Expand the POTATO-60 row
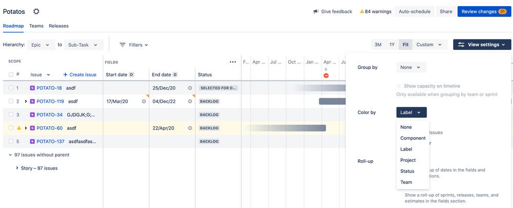Image resolution: width=513 pixels, height=208 pixels. [26, 128]
